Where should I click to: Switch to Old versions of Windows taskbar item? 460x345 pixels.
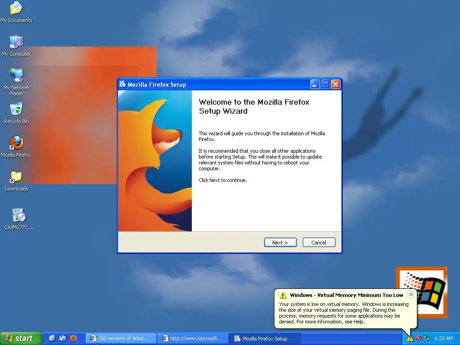[121, 339]
